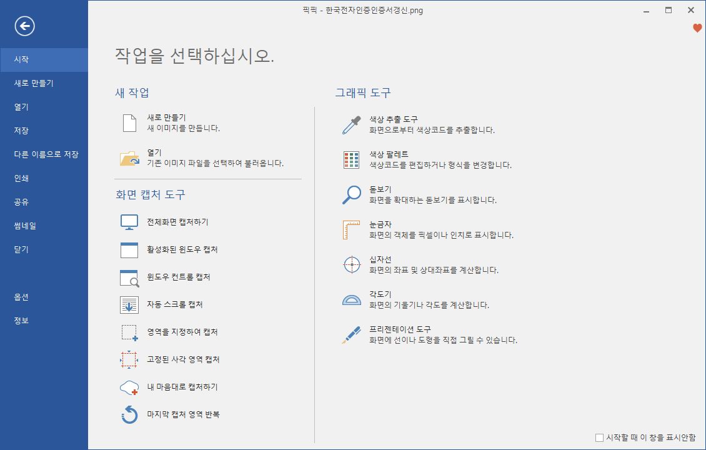Select the auto scroll capture icon

click(x=129, y=305)
